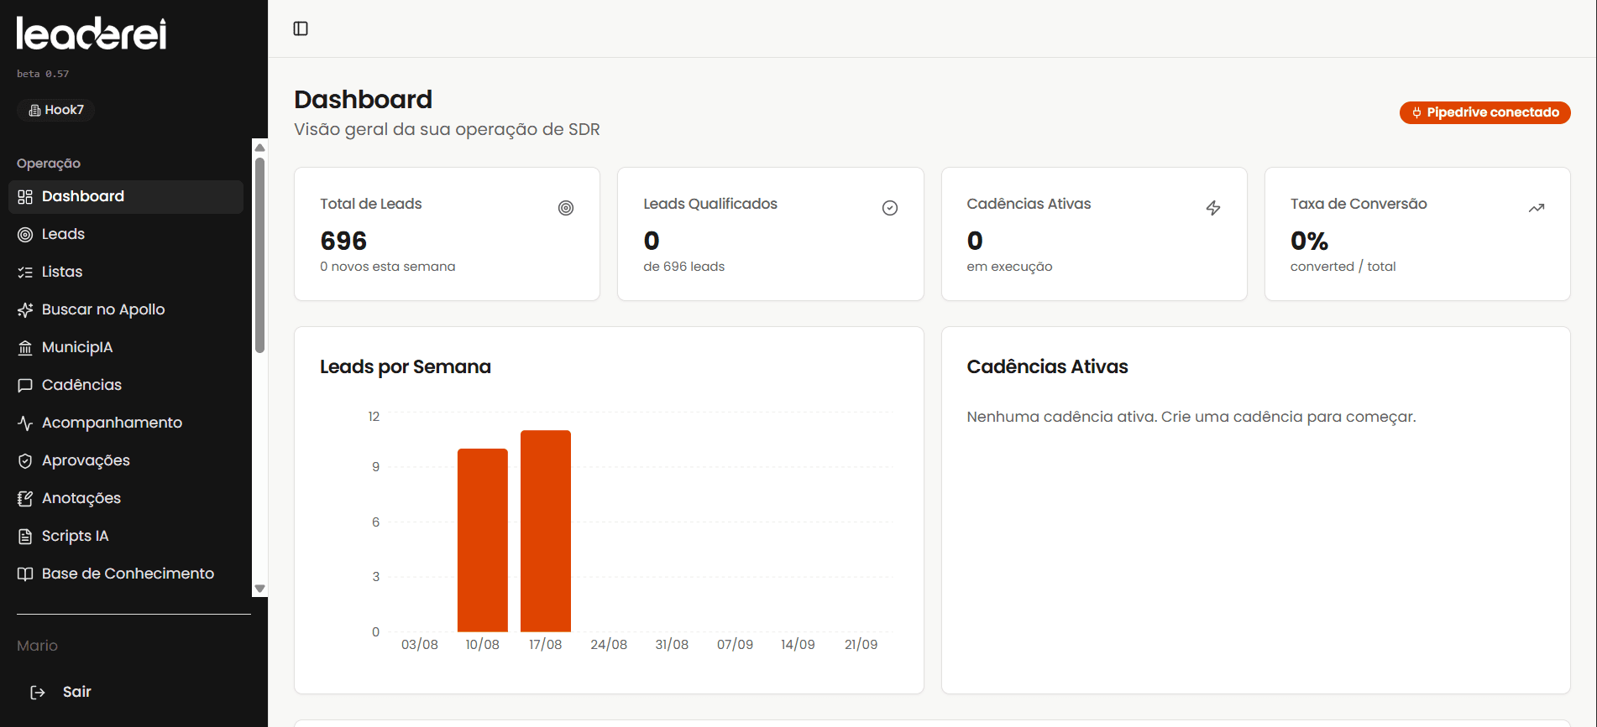
Task: Click the Dashboard grid icon in sidebar
Action: [x=25, y=196]
